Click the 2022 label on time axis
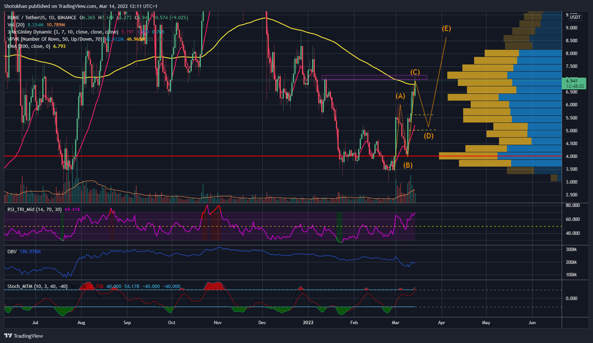Screen dimensions: 593x343 click(308, 323)
